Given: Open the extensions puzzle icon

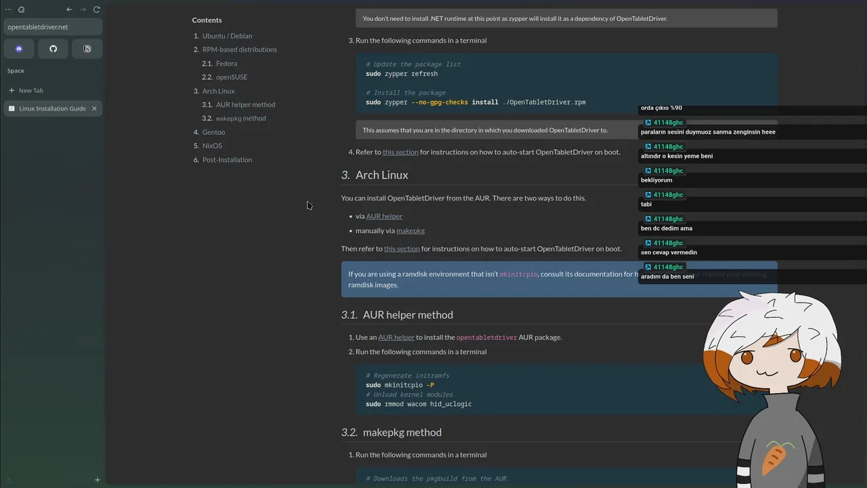Looking at the screenshot, I should tap(22, 9).
